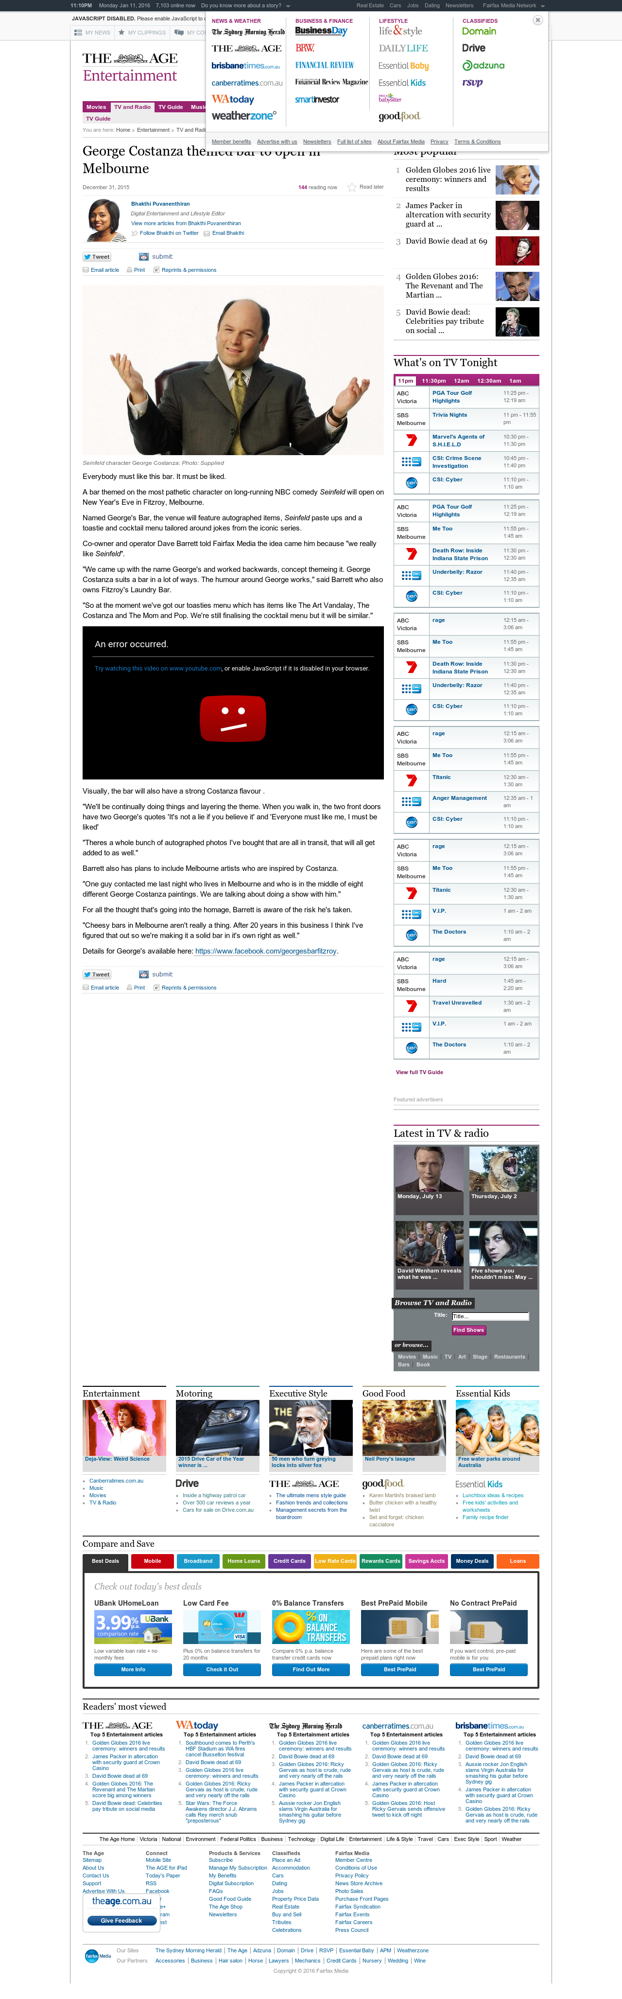Click the My Clippings star icon
Viewport: 622px width, 1999px height.
point(122,33)
